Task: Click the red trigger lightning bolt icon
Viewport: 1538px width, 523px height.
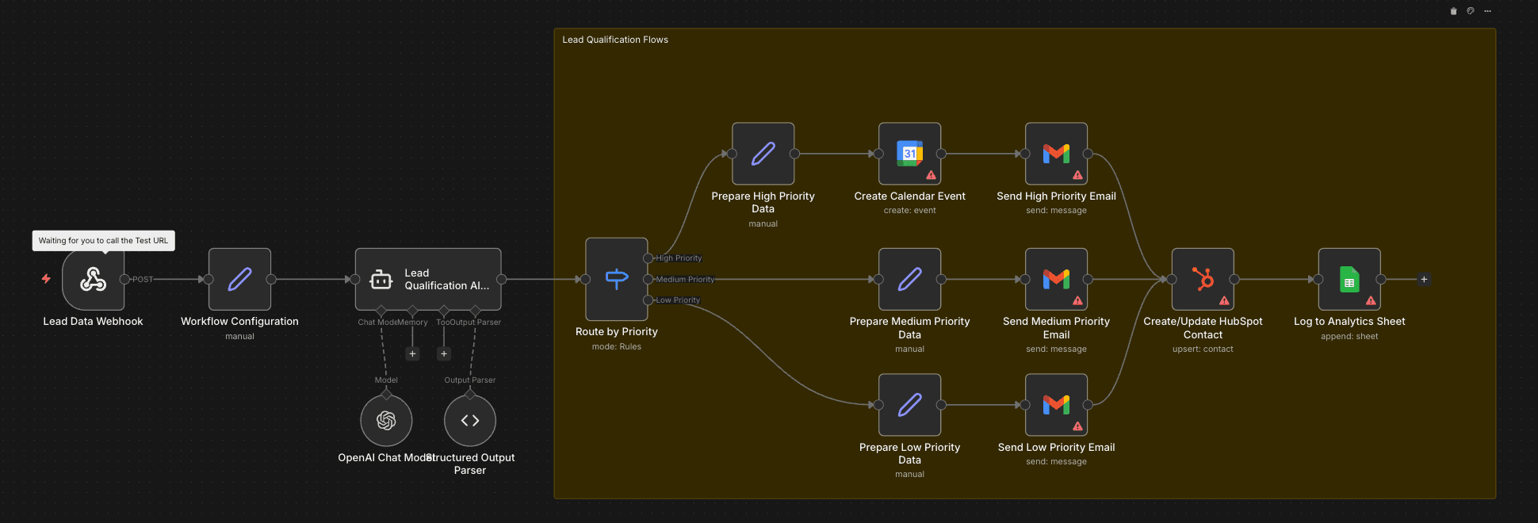Action: coord(46,279)
